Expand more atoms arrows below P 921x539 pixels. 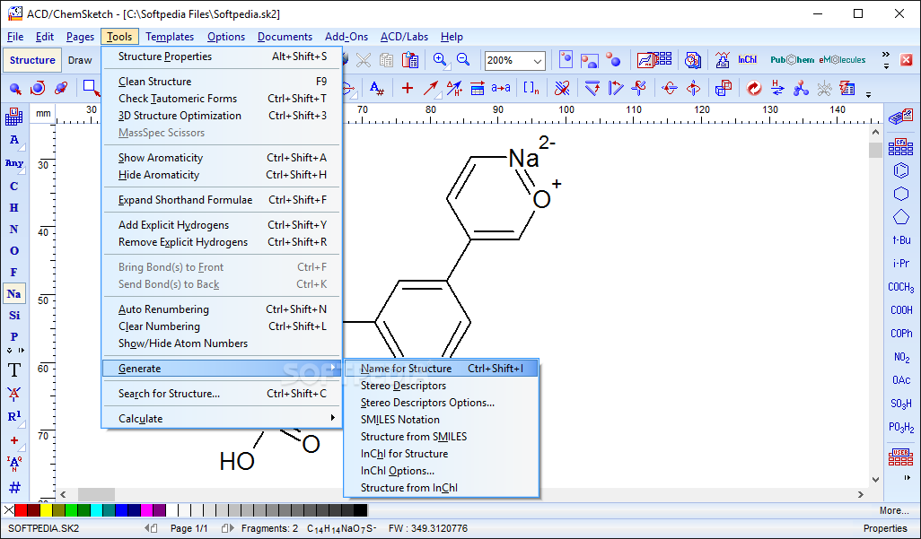pos(15,351)
